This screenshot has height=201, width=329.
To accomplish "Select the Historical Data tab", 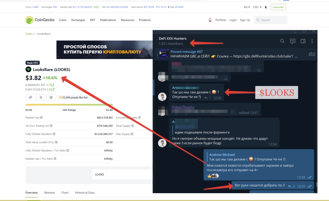I will (85, 193).
